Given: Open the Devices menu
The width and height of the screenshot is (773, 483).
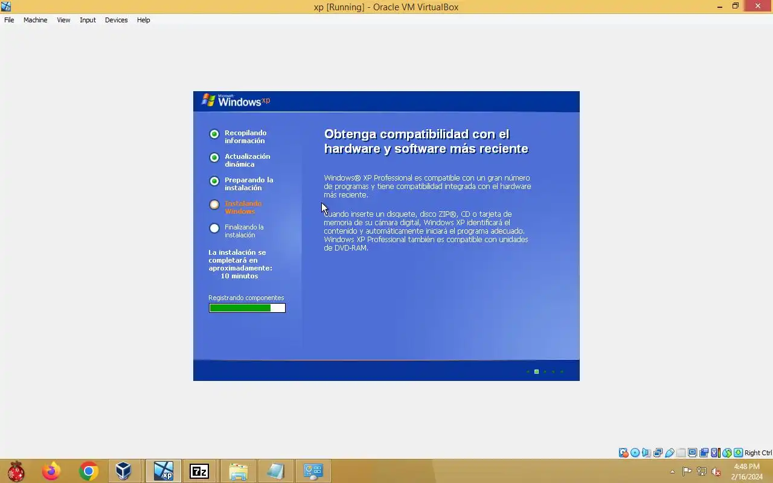Looking at the screenshot, I should (x=116, y=20).
